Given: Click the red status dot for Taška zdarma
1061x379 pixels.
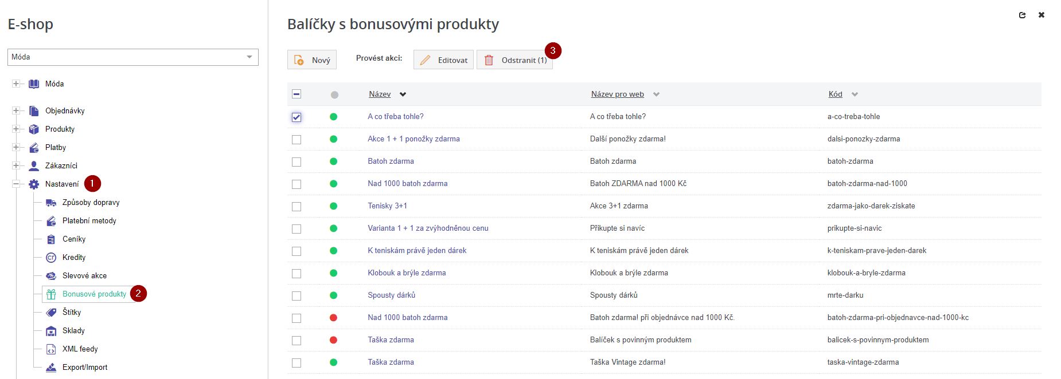Looking at the screenshot, I should pos(334,340).
